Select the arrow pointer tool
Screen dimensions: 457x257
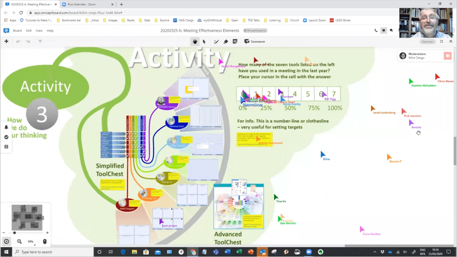204,42
